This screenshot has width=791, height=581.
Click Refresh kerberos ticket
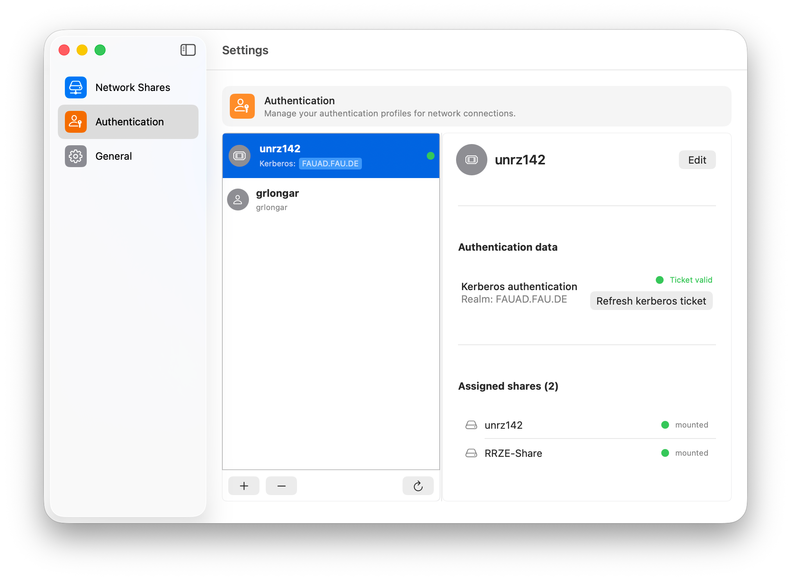coord(651,301)
